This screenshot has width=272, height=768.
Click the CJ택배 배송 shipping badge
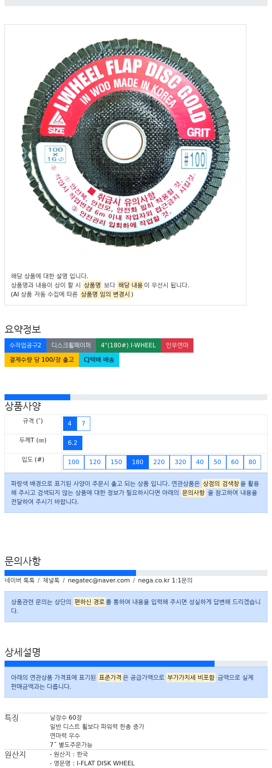pyautogui.click(x=99, y=360)
